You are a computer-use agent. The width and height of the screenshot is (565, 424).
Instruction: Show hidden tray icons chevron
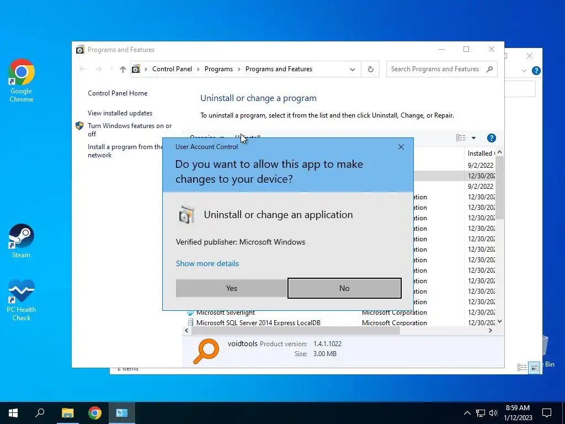click(467, 413)
